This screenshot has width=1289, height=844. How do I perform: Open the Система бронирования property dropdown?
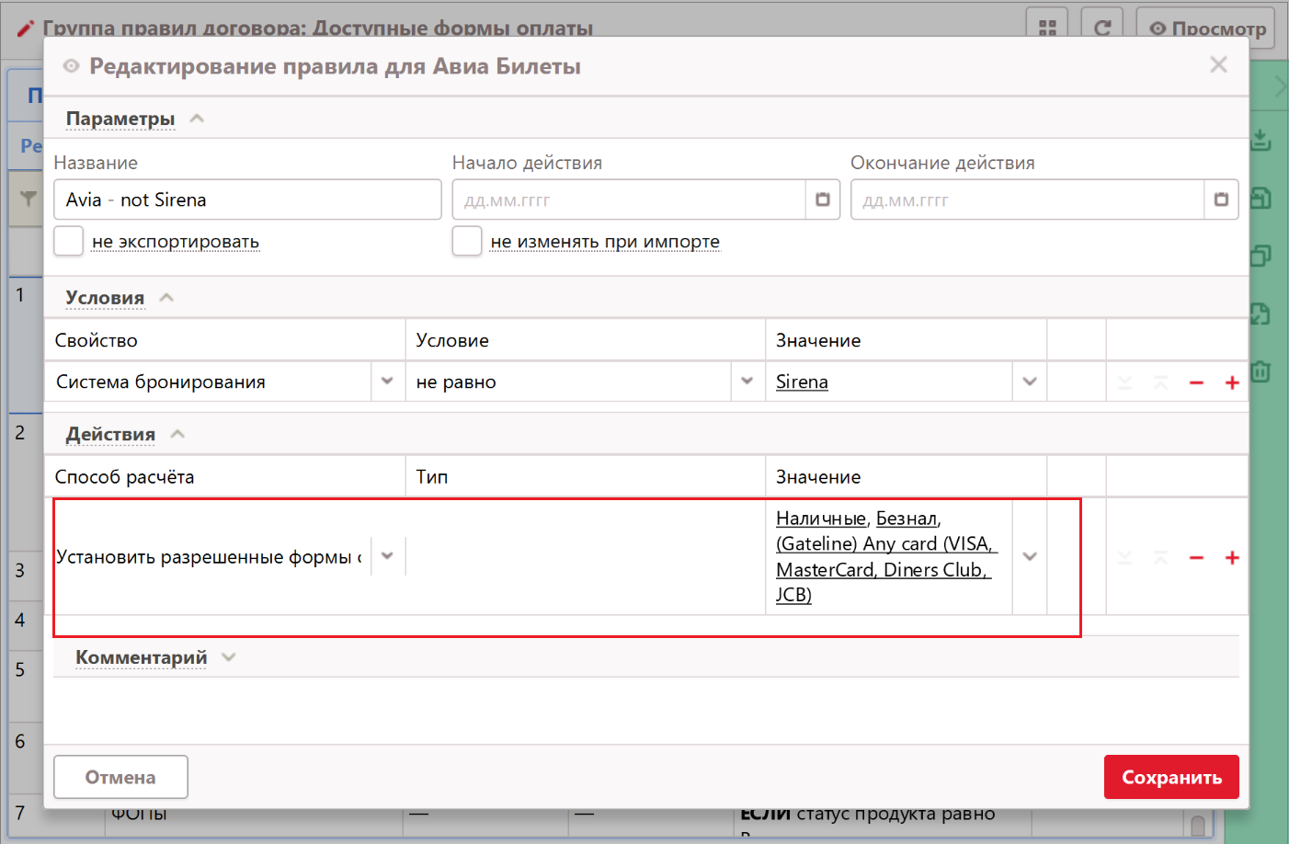click(x=387, y=382)
